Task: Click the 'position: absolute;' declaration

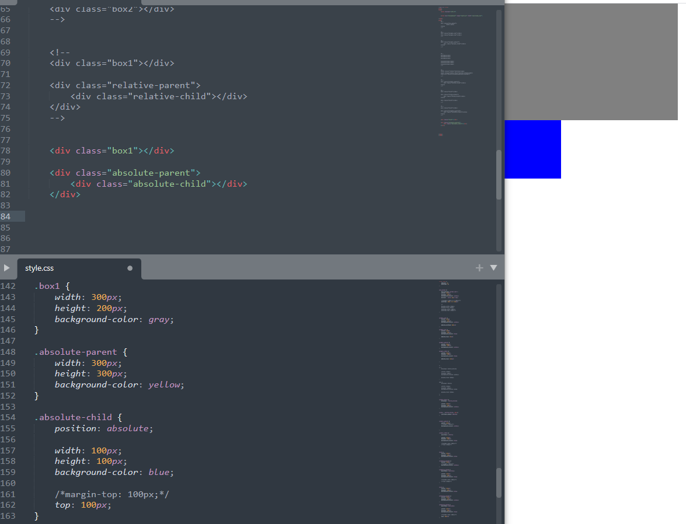Action: (104, 429)
